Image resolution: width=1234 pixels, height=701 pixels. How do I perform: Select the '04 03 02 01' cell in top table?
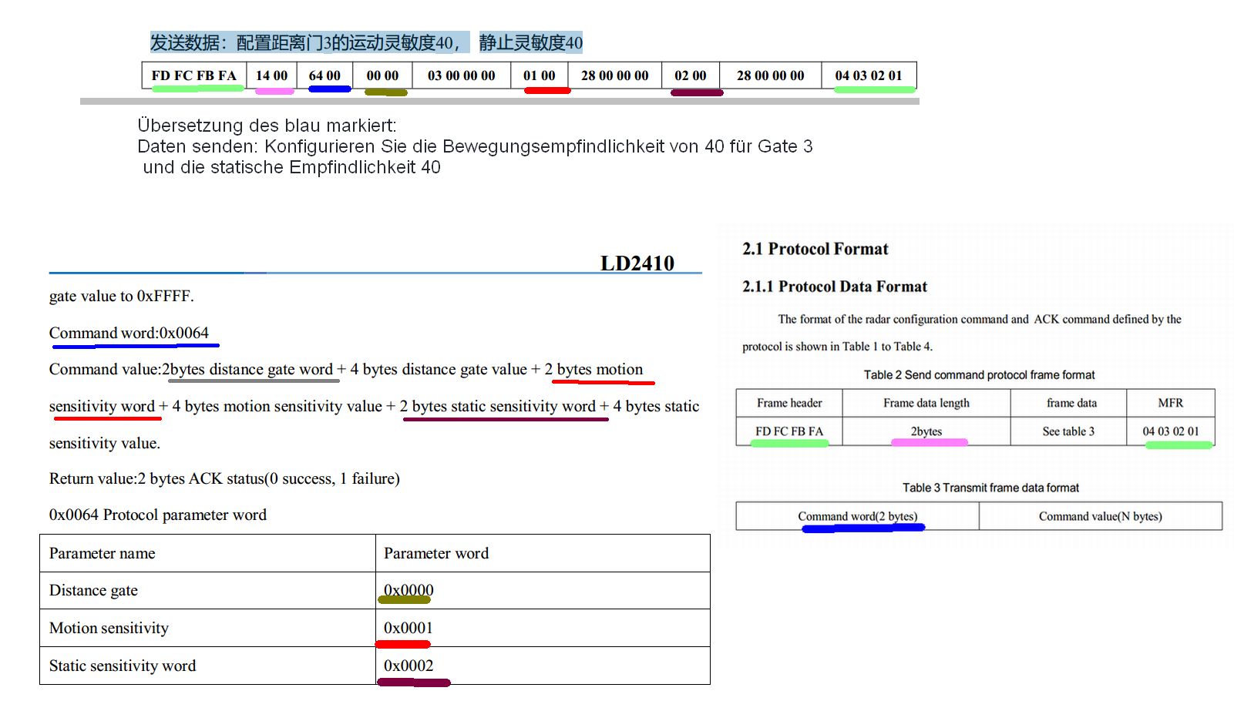pyautogui.click(x=868, y=75)
